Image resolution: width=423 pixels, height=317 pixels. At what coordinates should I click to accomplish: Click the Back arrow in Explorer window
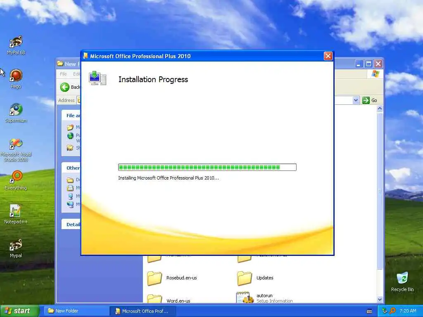click(x=65, y=87)
